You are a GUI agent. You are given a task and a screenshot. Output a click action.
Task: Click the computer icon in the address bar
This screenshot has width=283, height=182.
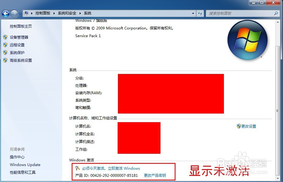26,13
